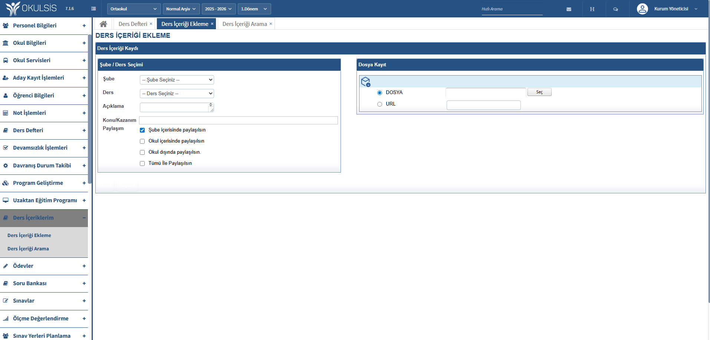Image resolution: width=710 pixels, height=340 pixels.
Task: Open the chat messages icon
Action: tap(615, 9)
